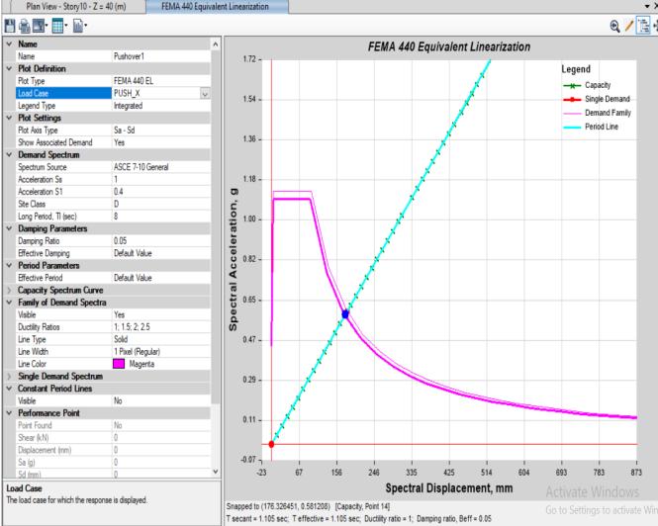Screen dimensions: 658x526
Task: Click scroll down arrow of properties panel
Action: point(216,472)
